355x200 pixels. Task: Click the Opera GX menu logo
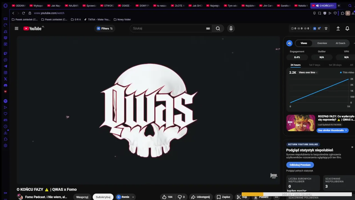5,6
